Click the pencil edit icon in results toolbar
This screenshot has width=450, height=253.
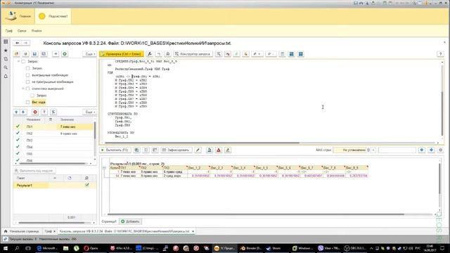[198, 150]
